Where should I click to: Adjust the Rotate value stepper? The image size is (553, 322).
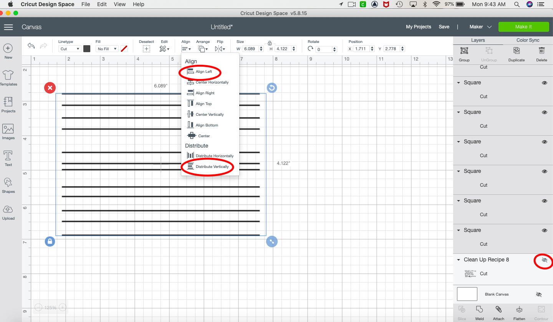click(334, 49)
